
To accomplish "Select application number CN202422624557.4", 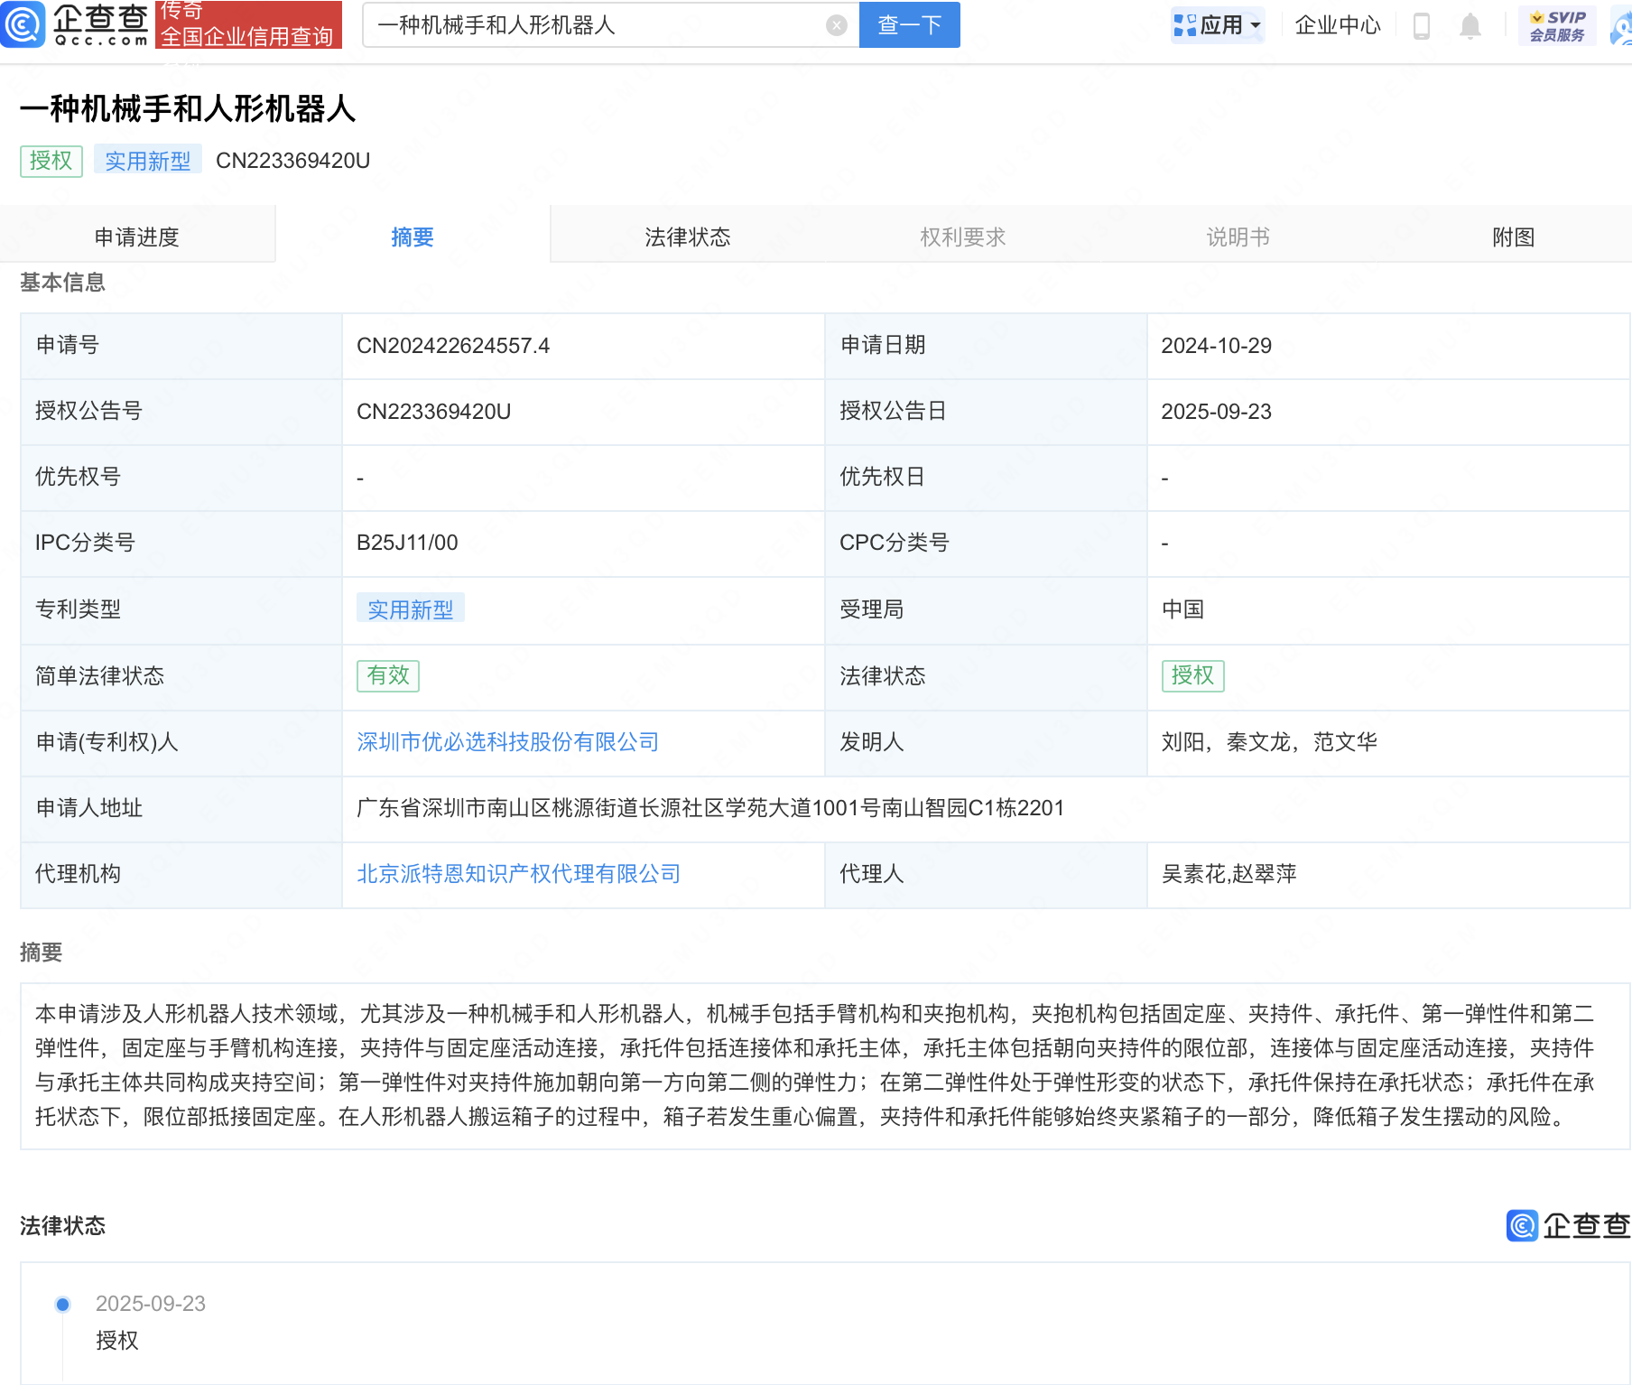I will pos(453,346).
